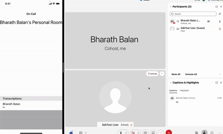Viewport: 223px width, 134px height.
Task: Toggle the participants panel icon
Action: pyautogui.click(x=204, y=132)
